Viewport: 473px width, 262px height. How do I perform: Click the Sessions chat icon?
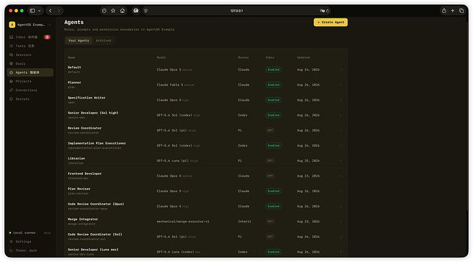click(x=11, y=55)
